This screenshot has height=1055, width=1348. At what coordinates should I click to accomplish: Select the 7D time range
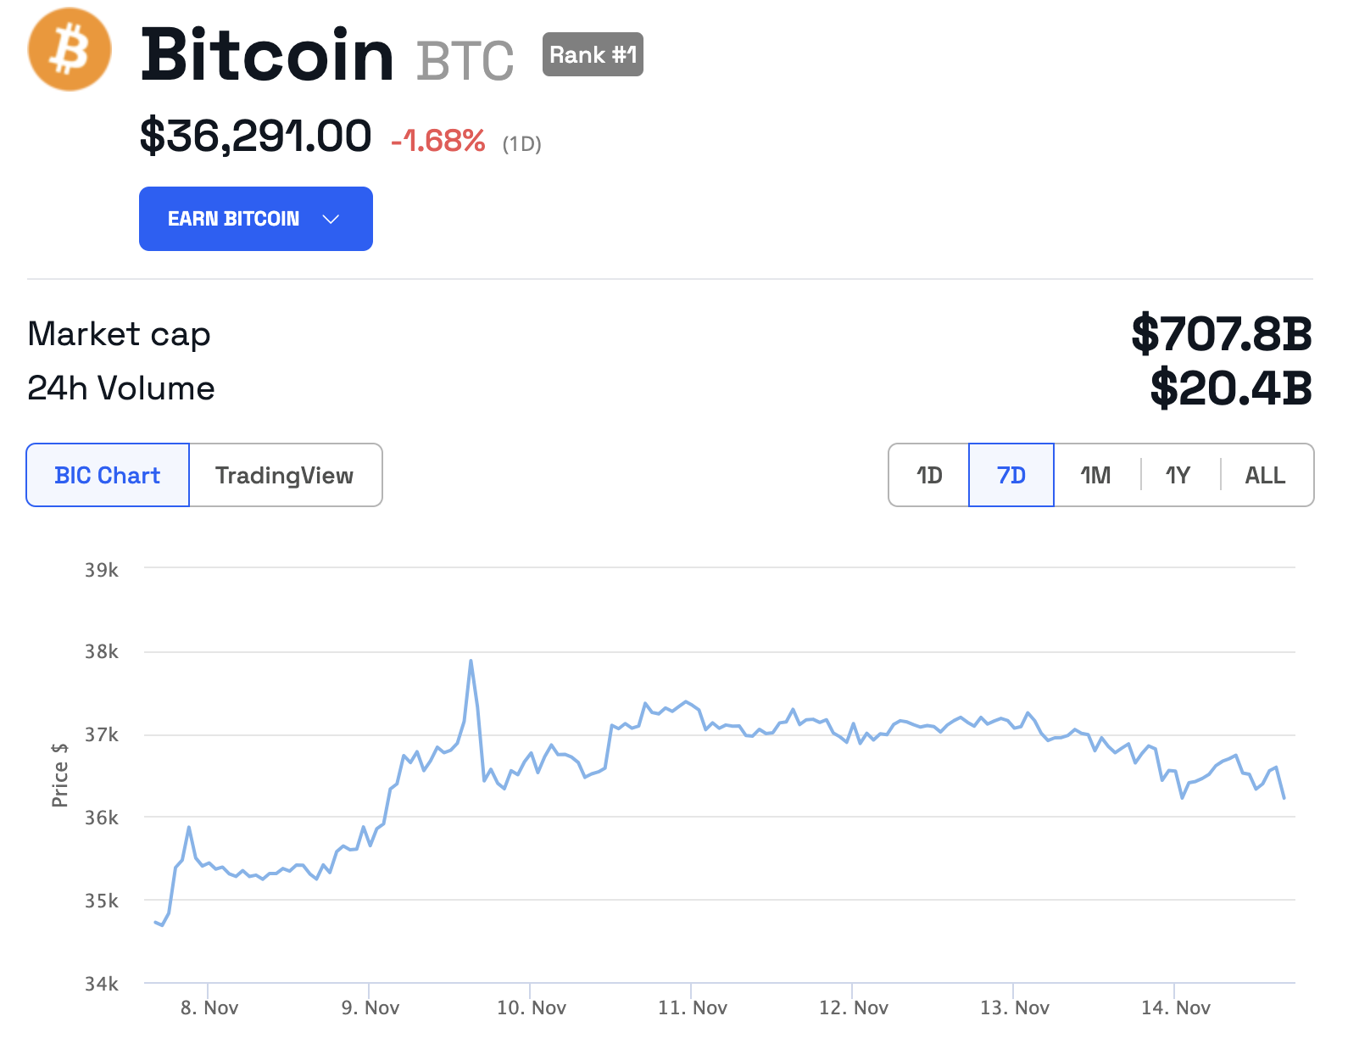(1011, 475)
